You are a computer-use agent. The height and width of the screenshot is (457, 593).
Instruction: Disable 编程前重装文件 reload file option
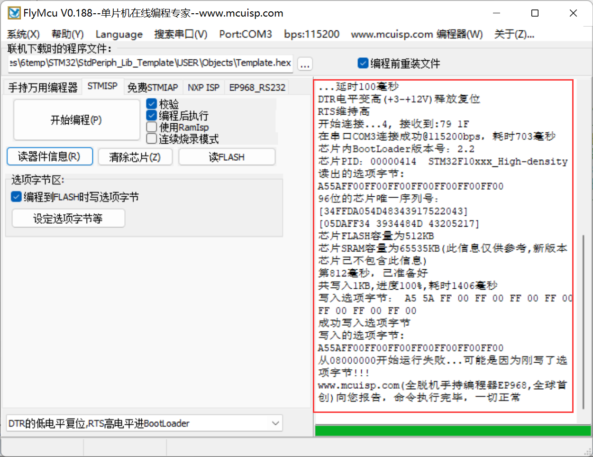(363, 63)
